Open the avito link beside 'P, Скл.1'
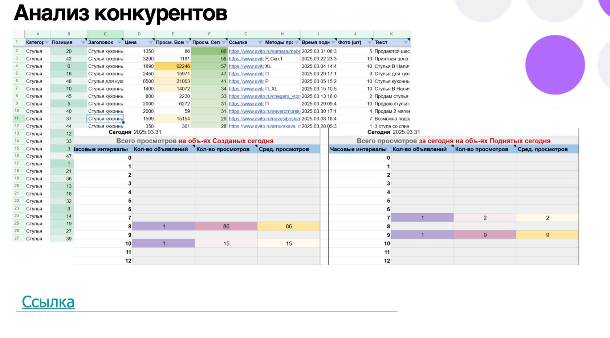This screenshot has height=338, width=610. pos(246,59)
